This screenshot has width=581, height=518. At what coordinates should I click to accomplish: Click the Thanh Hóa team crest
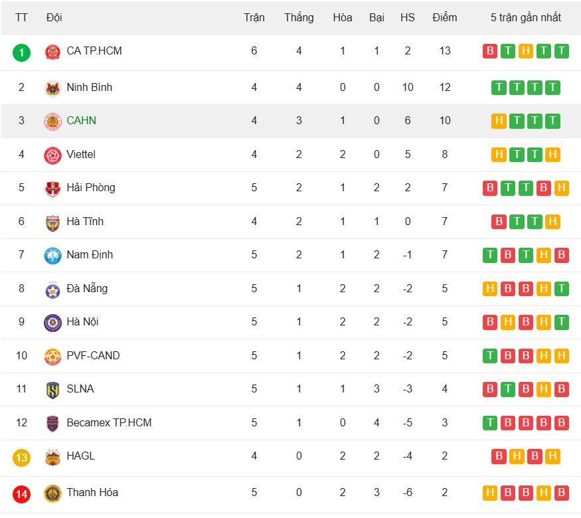[52, 493]
